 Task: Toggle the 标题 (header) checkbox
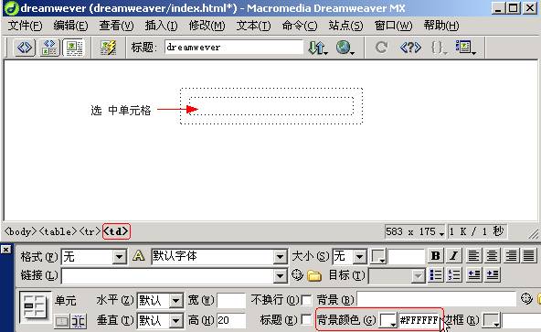tap(306, 319)
